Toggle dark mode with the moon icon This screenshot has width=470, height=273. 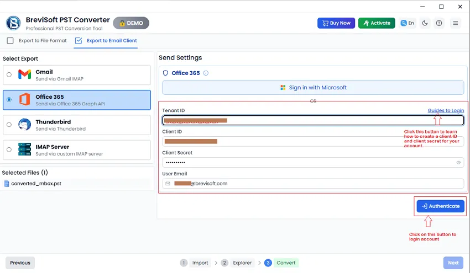(x=425, y=23)
